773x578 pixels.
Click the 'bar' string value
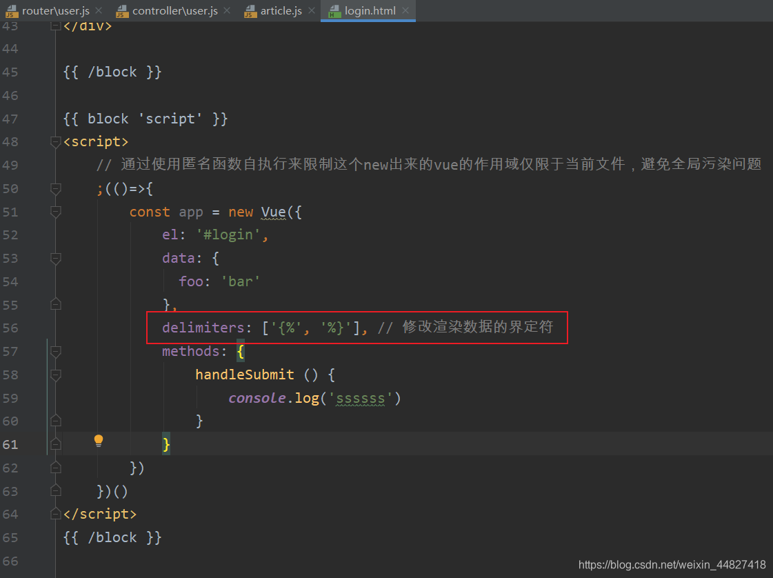tap(241, 281)
